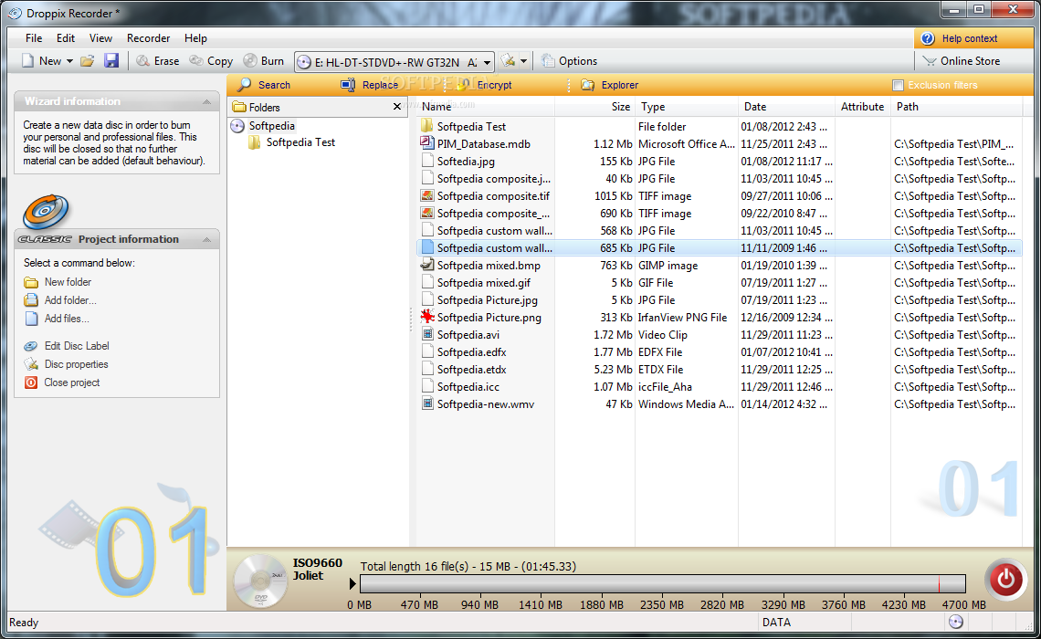Click the Erase disc button
Image resolution: width=1041 pixels, height=639 pixels.
(x=157, y=61)
